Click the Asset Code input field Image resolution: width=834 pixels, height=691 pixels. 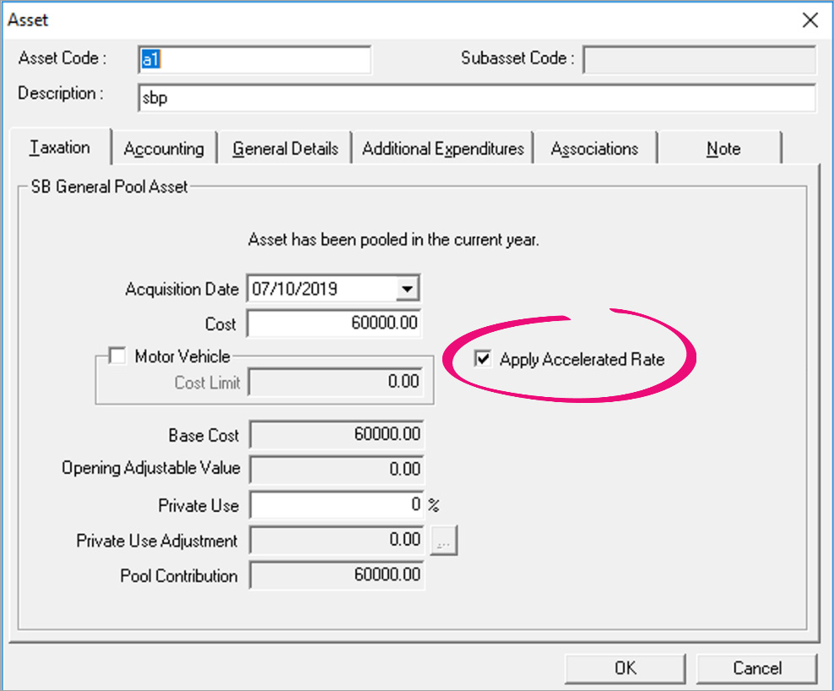[x=253, y=60]
